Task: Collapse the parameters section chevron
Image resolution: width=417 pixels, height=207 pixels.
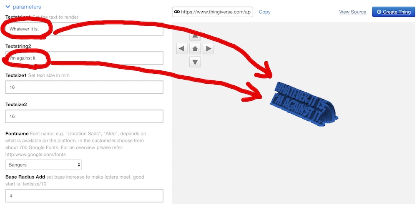Action: point(8,7)
